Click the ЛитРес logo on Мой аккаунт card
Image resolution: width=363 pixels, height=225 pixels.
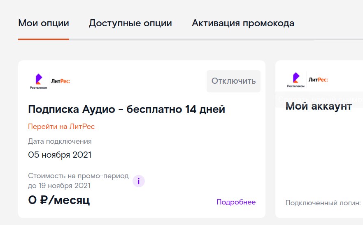[x=318, y=80]
